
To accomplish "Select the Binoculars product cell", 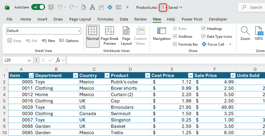I will pyautogui.click(x=130, y=107).
